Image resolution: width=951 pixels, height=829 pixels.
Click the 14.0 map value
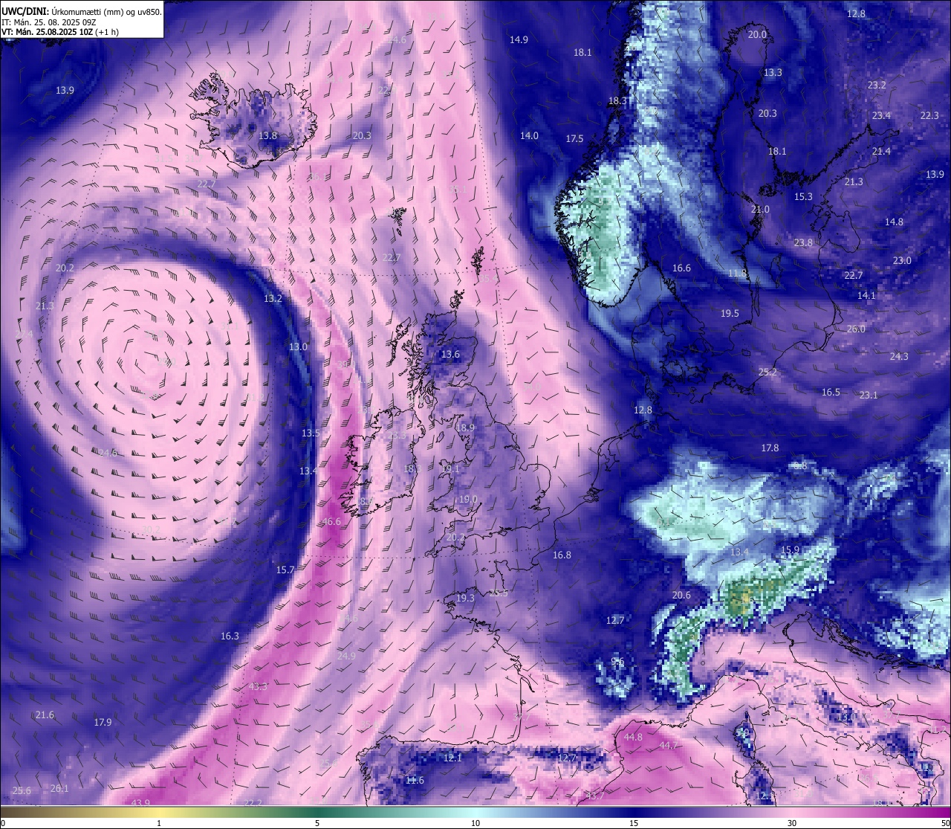pos(529,136)
